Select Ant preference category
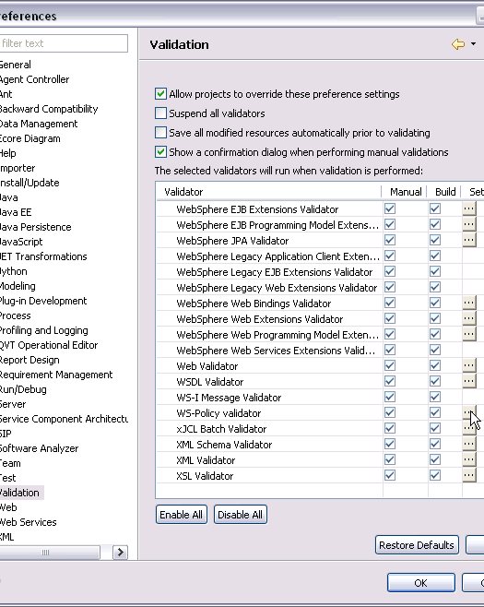The image size is (484, 607). coord(6,94)
